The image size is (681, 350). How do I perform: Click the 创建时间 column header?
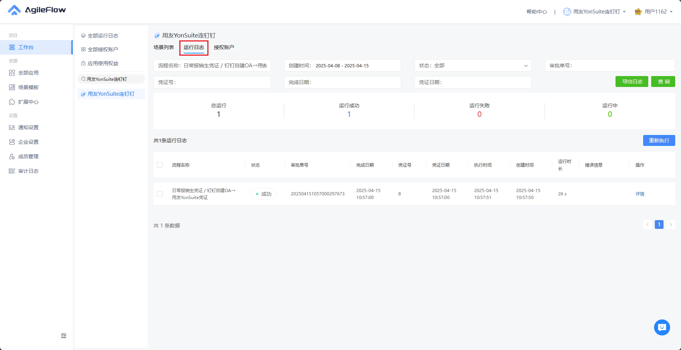[x=525, y=165]
